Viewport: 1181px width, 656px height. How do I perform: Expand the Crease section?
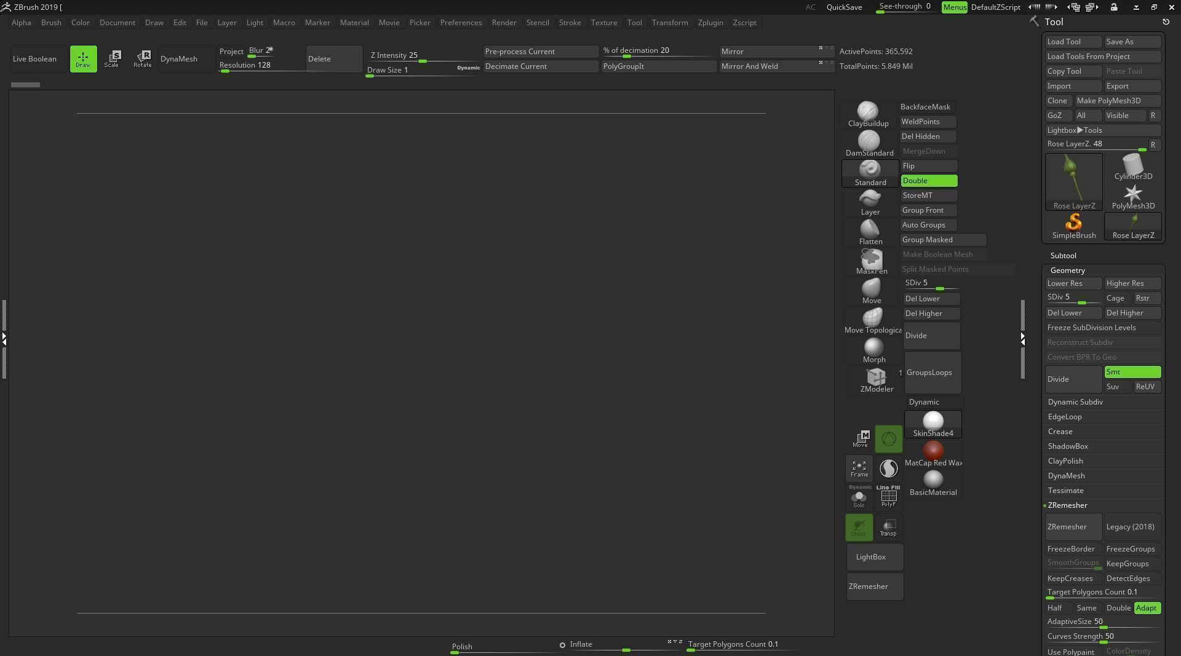pyautogui.click(x=1060, y=432)
